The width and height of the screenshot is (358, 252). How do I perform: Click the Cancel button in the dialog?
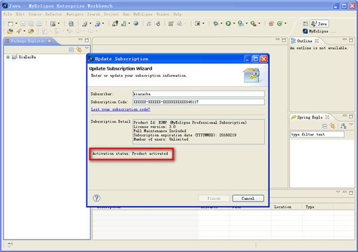(248, 198)
